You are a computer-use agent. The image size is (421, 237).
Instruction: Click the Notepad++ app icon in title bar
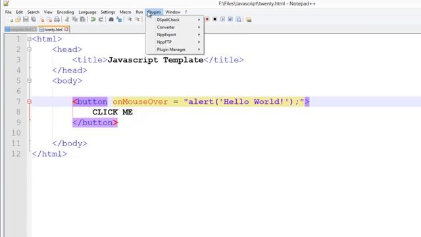click(6, 3)
